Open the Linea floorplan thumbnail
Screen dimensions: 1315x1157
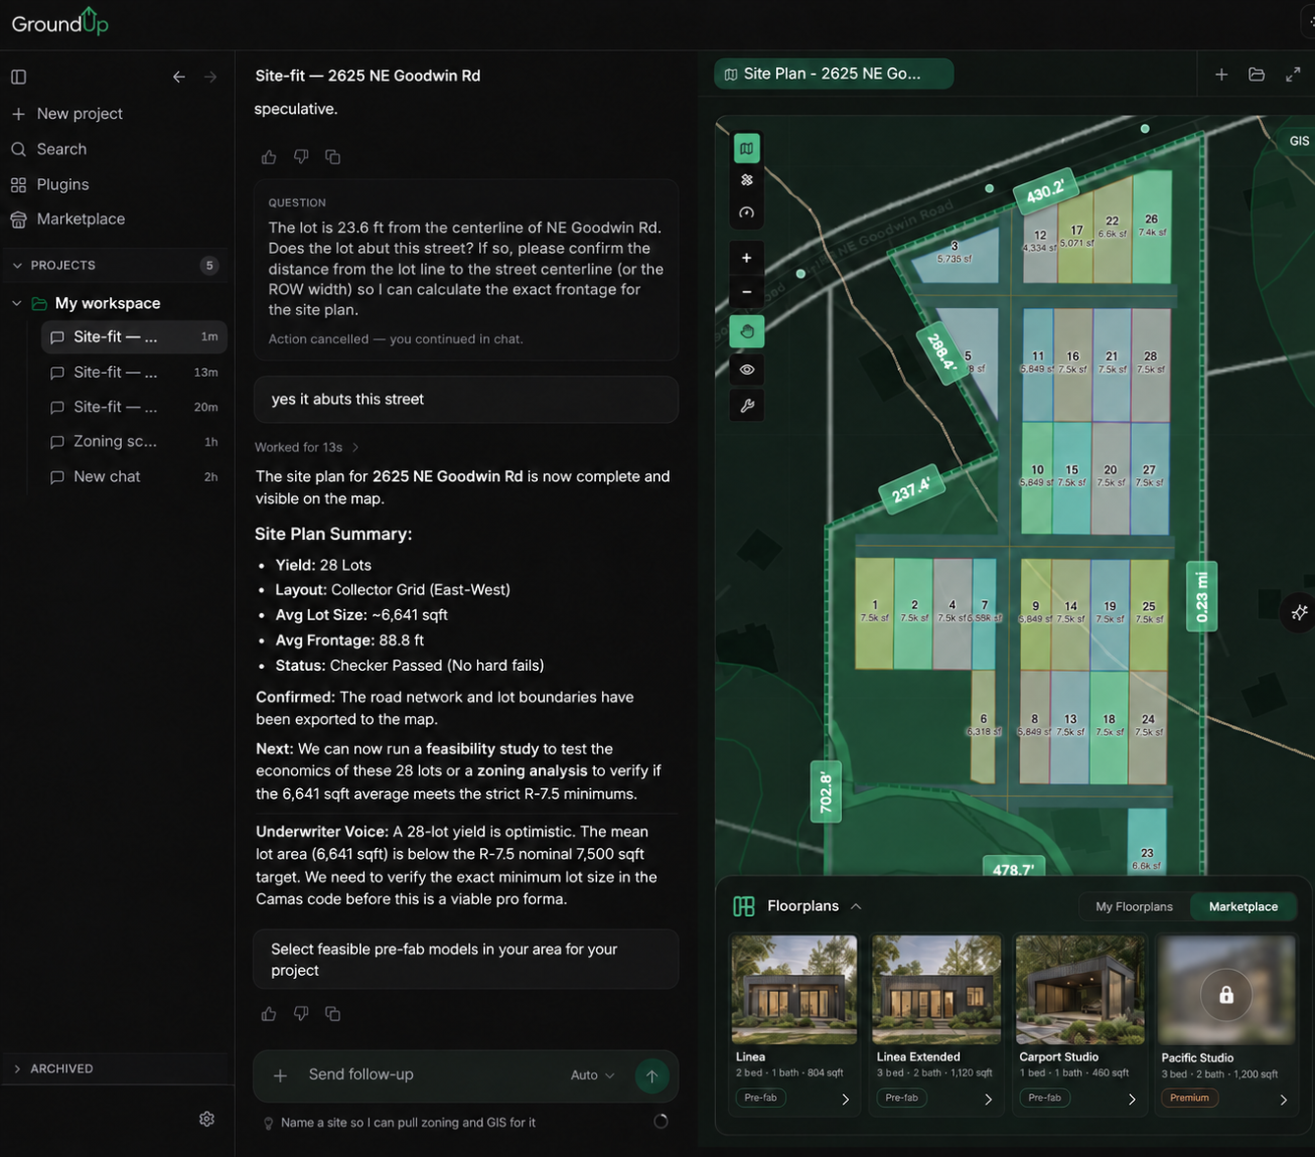click(794, 990)
